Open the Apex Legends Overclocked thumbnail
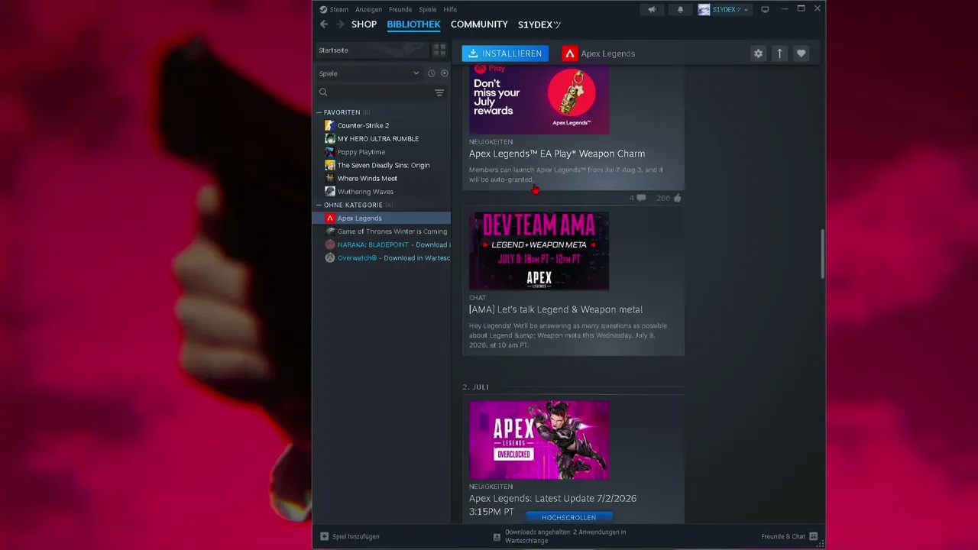Viewport: 978px width, 550px height. pos(539,440)
